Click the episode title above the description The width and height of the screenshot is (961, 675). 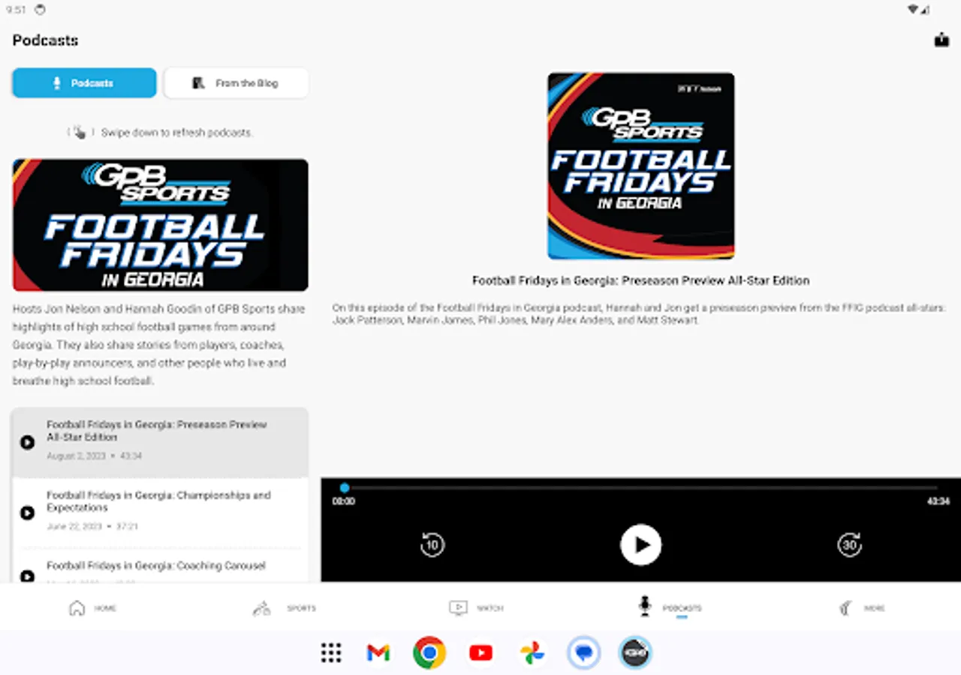[640, 280]
